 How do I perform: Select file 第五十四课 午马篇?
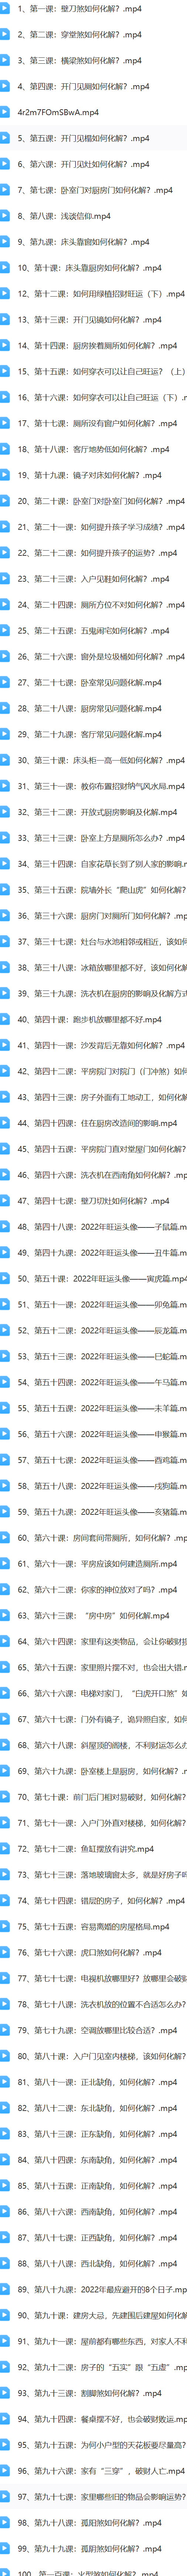pos(93,1382)
